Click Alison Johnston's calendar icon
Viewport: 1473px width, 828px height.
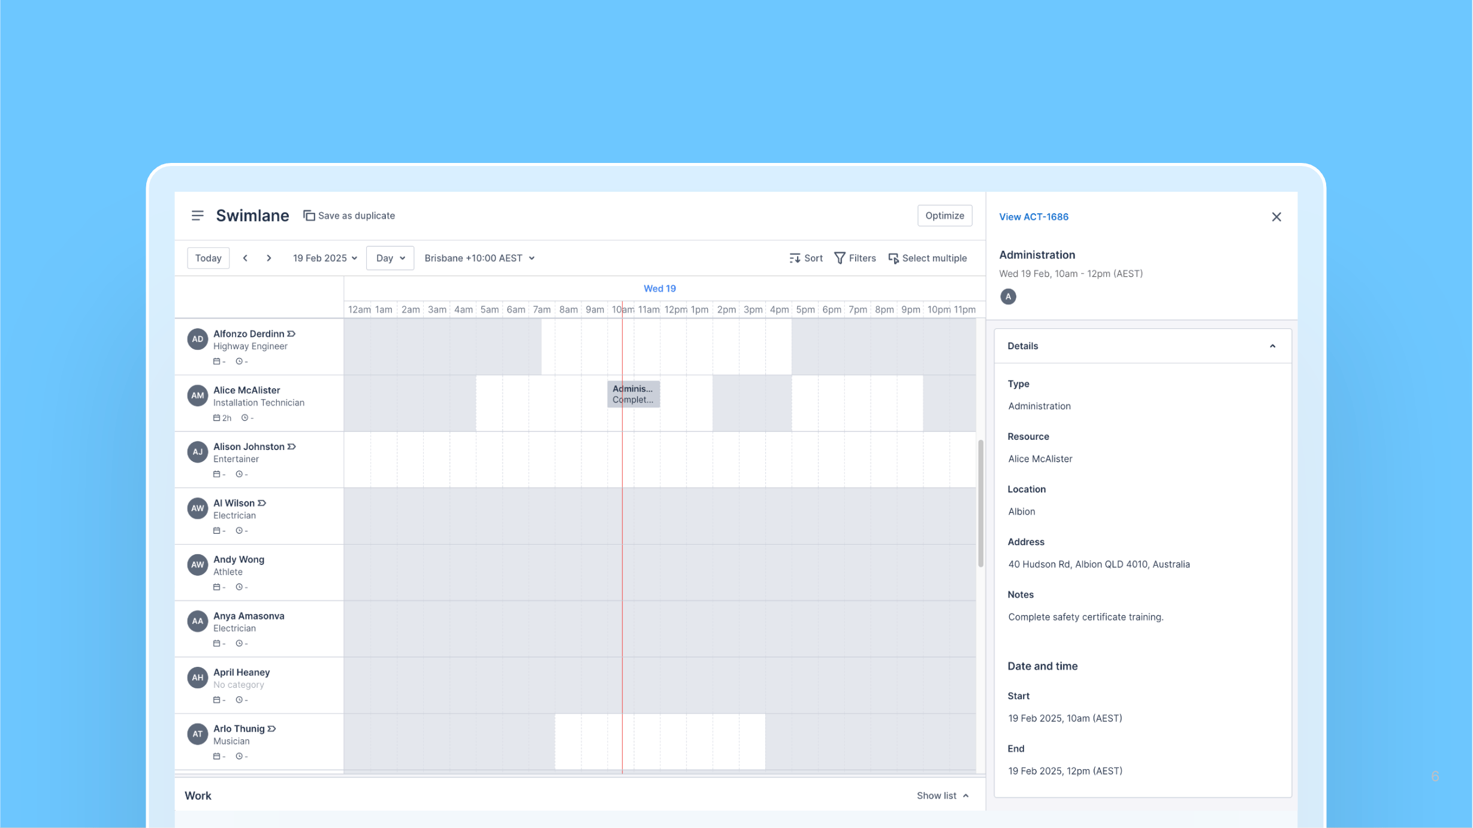coord(216,474)
